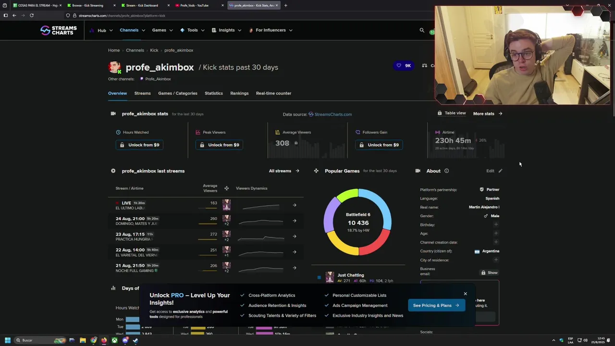Click the Streams Charts logo
This screenshot has height=346, width=615.
(x=58, y=30)
